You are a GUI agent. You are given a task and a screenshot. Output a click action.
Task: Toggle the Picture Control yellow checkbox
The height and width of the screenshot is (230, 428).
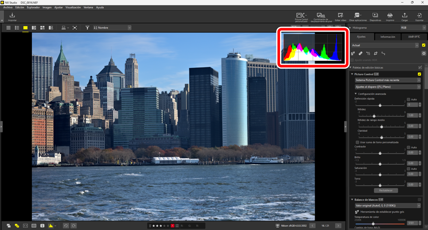click(x=419, y=74)
